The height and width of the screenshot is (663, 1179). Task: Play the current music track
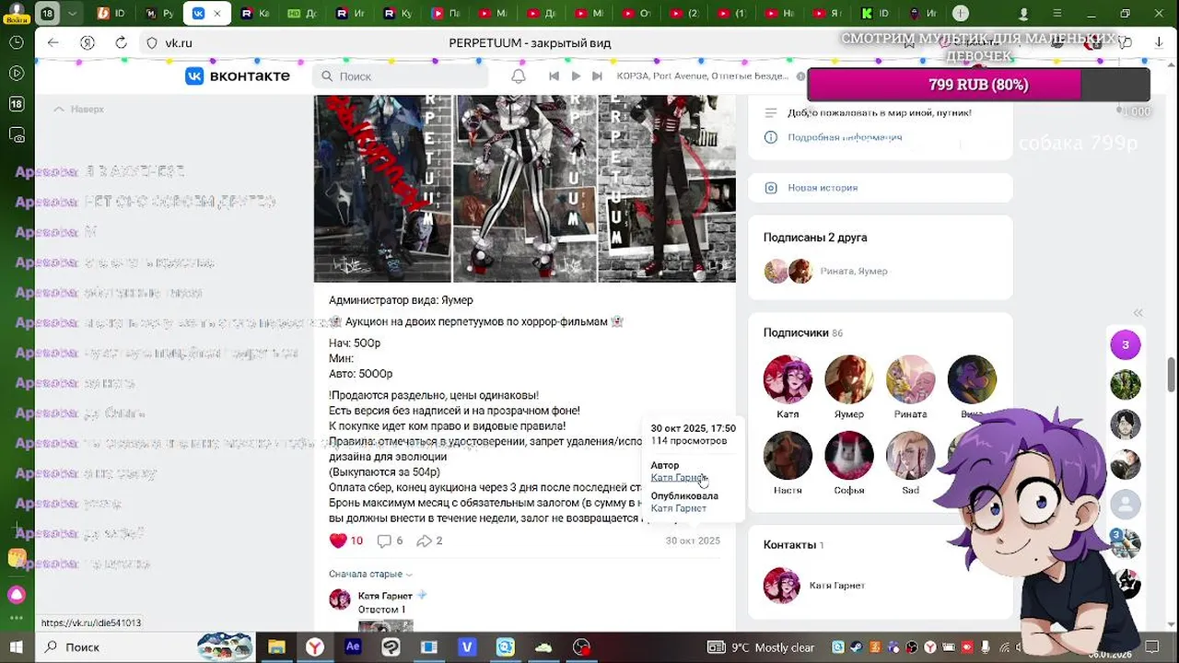pyautogui.click(x=576, y=76)
